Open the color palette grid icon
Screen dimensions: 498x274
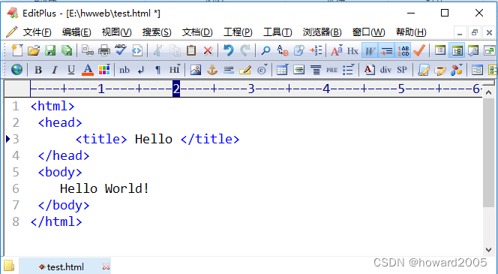104,70
